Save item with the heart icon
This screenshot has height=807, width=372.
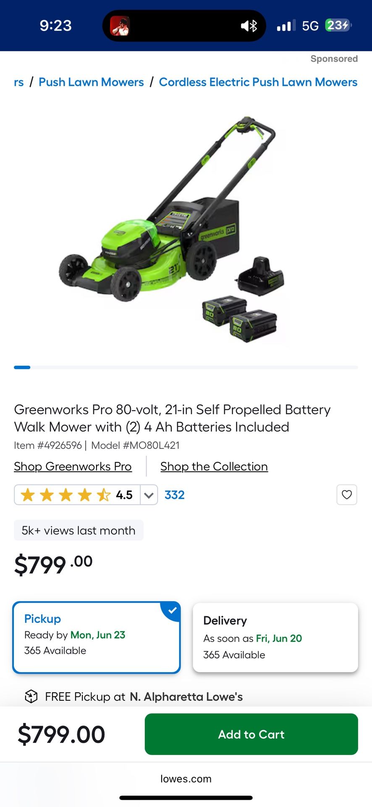[x=347, y=495]
